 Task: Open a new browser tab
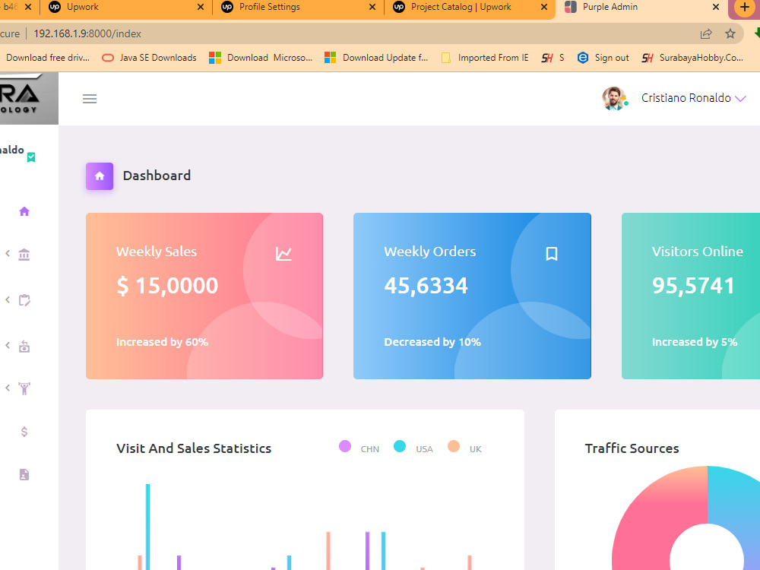click(x=745, y=7)
